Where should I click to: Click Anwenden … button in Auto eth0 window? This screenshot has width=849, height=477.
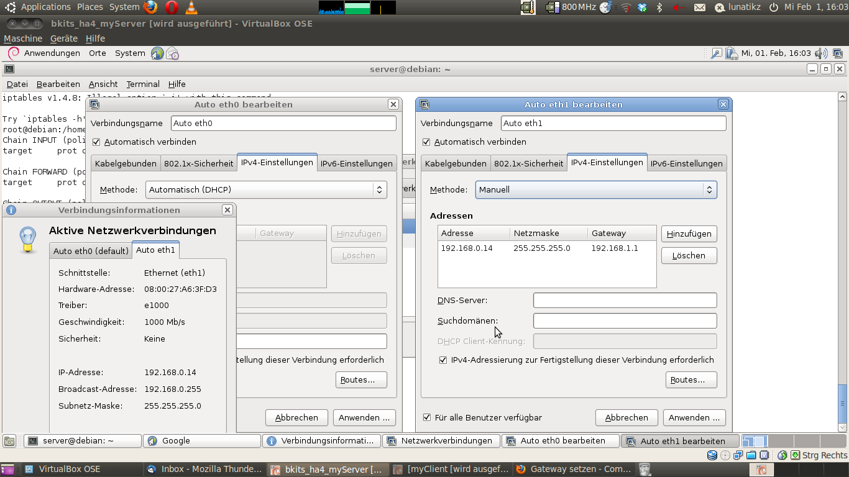[364, 417]
